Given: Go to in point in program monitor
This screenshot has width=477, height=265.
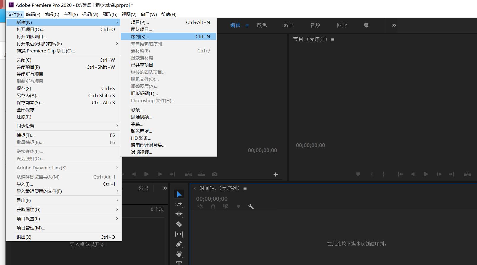Looking at the screenshot, I should pyautogui.click(x=400, y=174).
